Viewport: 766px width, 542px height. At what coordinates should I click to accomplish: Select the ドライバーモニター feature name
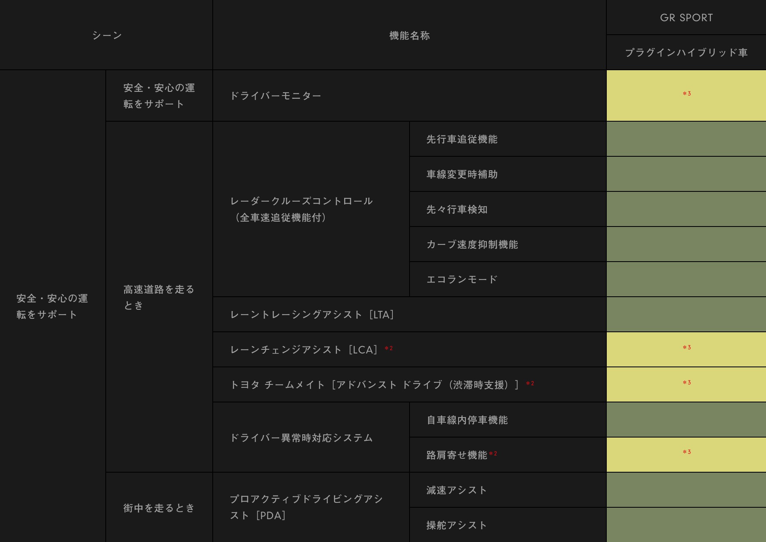tap(276, 96)
